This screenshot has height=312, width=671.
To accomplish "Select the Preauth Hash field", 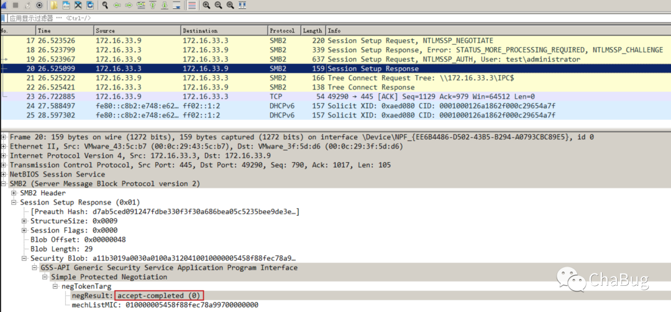I will point(165,211).
